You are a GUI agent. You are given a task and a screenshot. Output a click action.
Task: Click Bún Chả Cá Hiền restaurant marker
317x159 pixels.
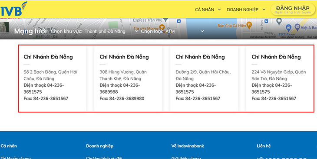[249, 25]
